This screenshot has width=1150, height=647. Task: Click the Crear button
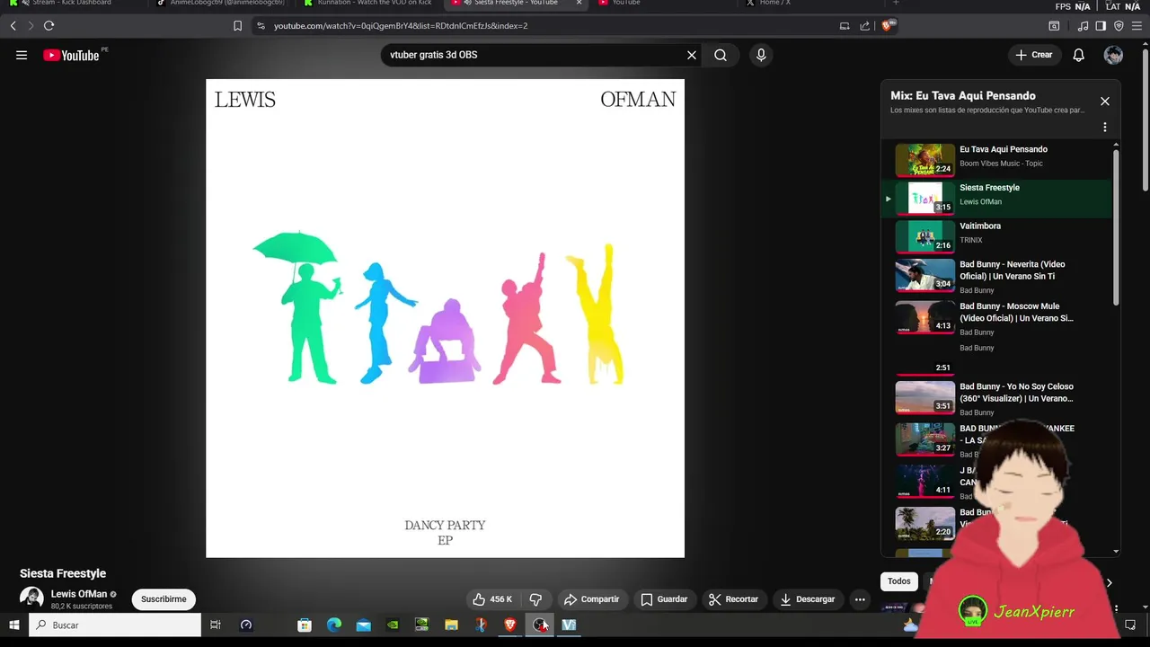[x=1034, y=55]
